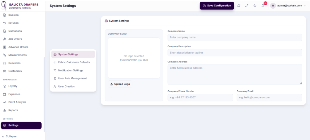Open User Role Management tab

pos(73,78)
